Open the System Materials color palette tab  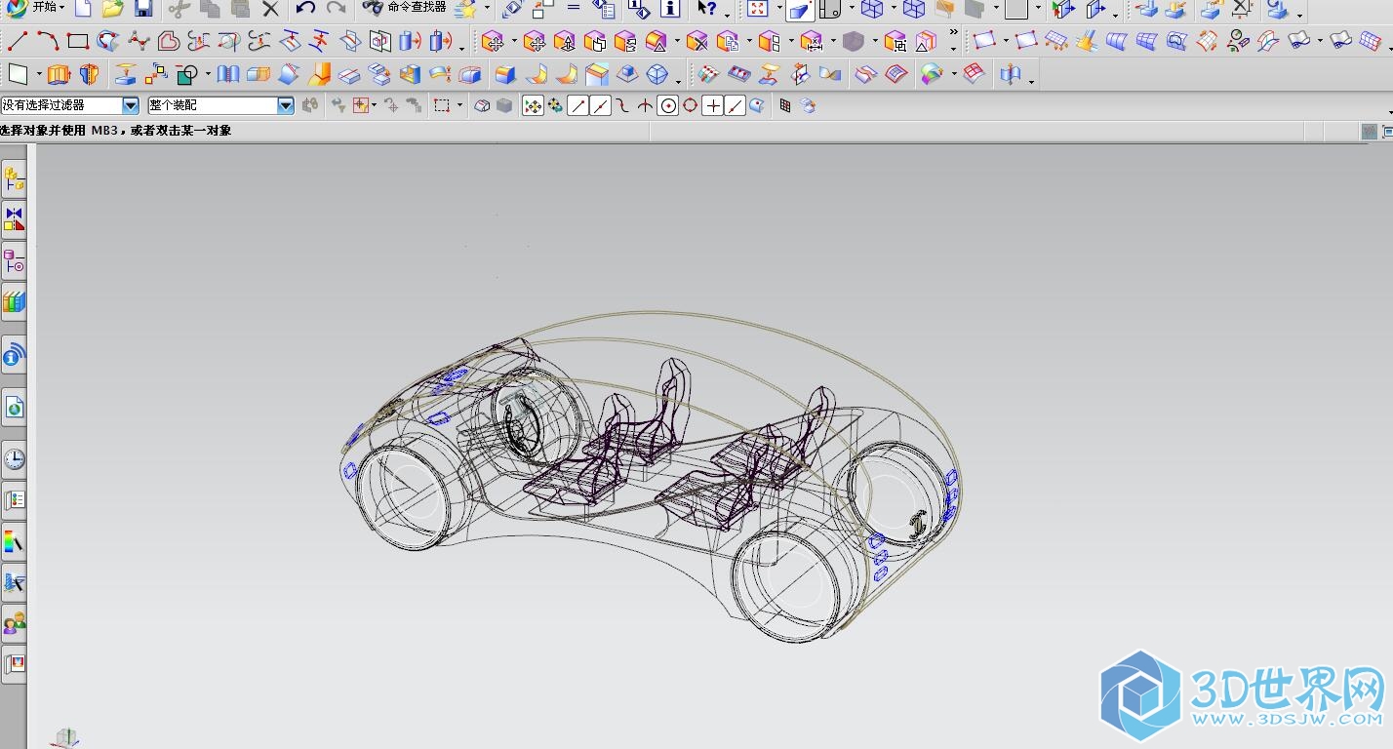click(14, 541)
